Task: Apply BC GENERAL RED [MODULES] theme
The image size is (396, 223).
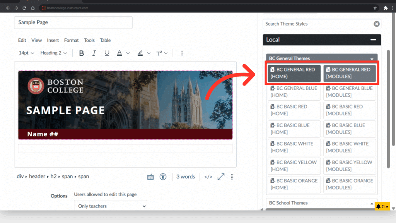Action: [350, 73]
